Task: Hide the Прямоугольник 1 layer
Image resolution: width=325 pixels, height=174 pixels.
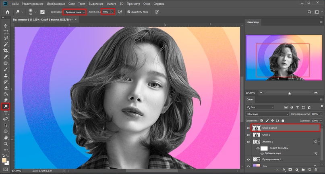Action: click(248, 159)
